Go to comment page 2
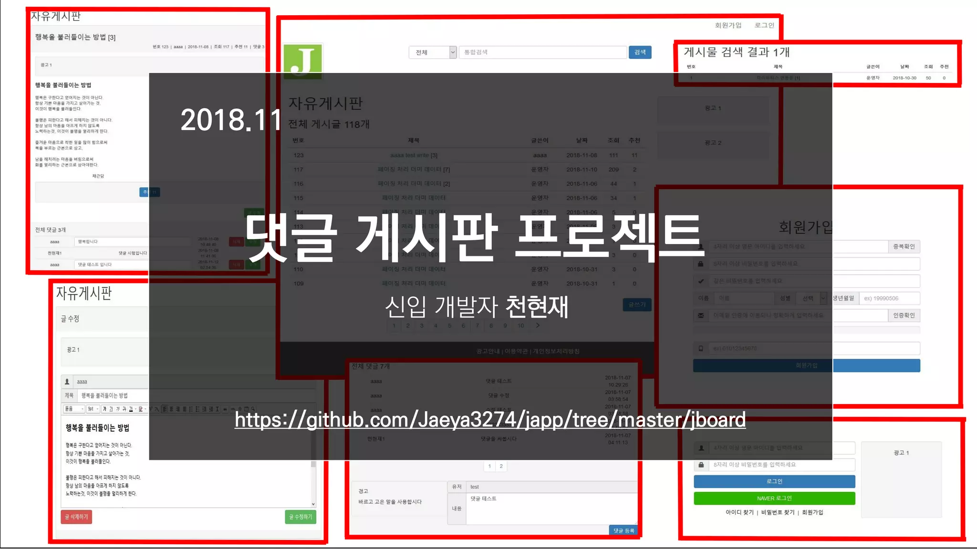The width and height of the screenshot is (977, 549). point(501,466)
